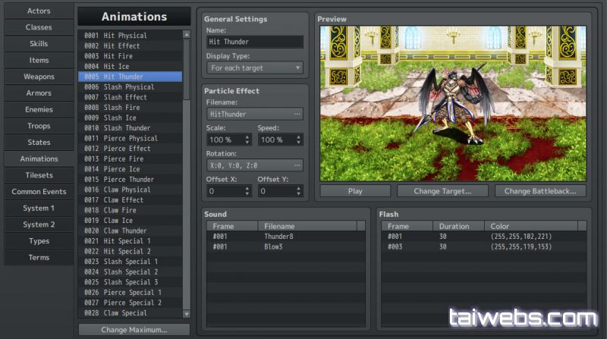Viewport: 607px width, 339px height.
Task: Click the ellipsis icon in Rotation field
Action: click(x=297, y=165)
